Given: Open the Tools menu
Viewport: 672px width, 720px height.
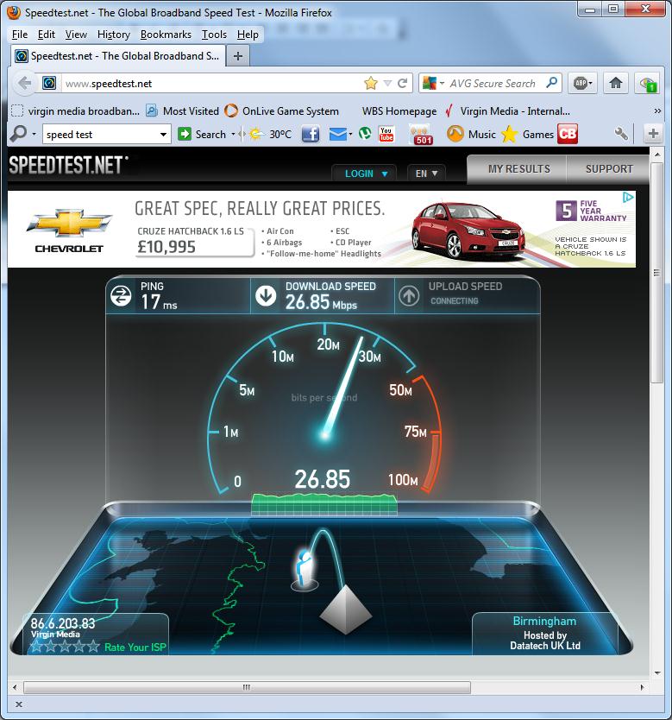Looking at the screenshot, I should tap(214, 35).
